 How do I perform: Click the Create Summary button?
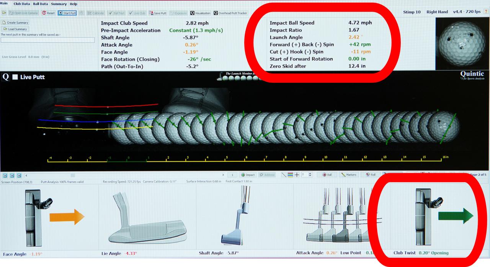(15, 23)
